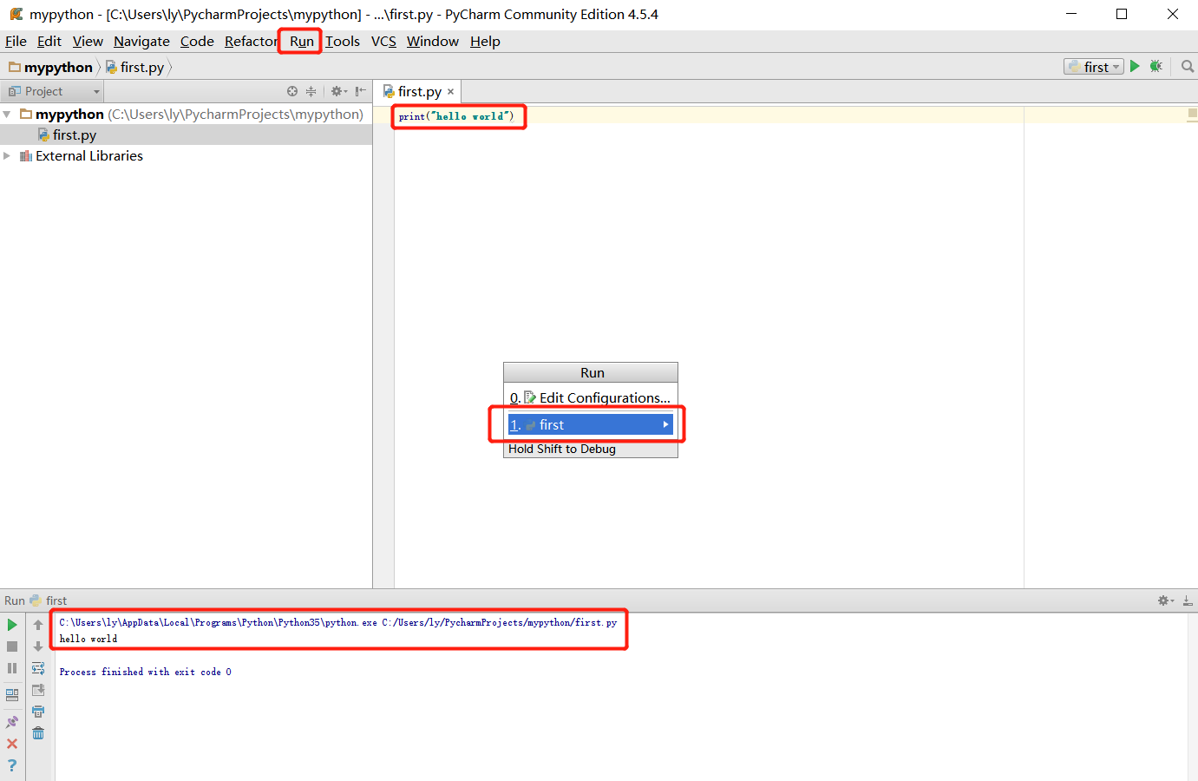The image size is (1198, 781).
Task: Click the code line print("hello world") in editor
Action: (x=456, y=116)
